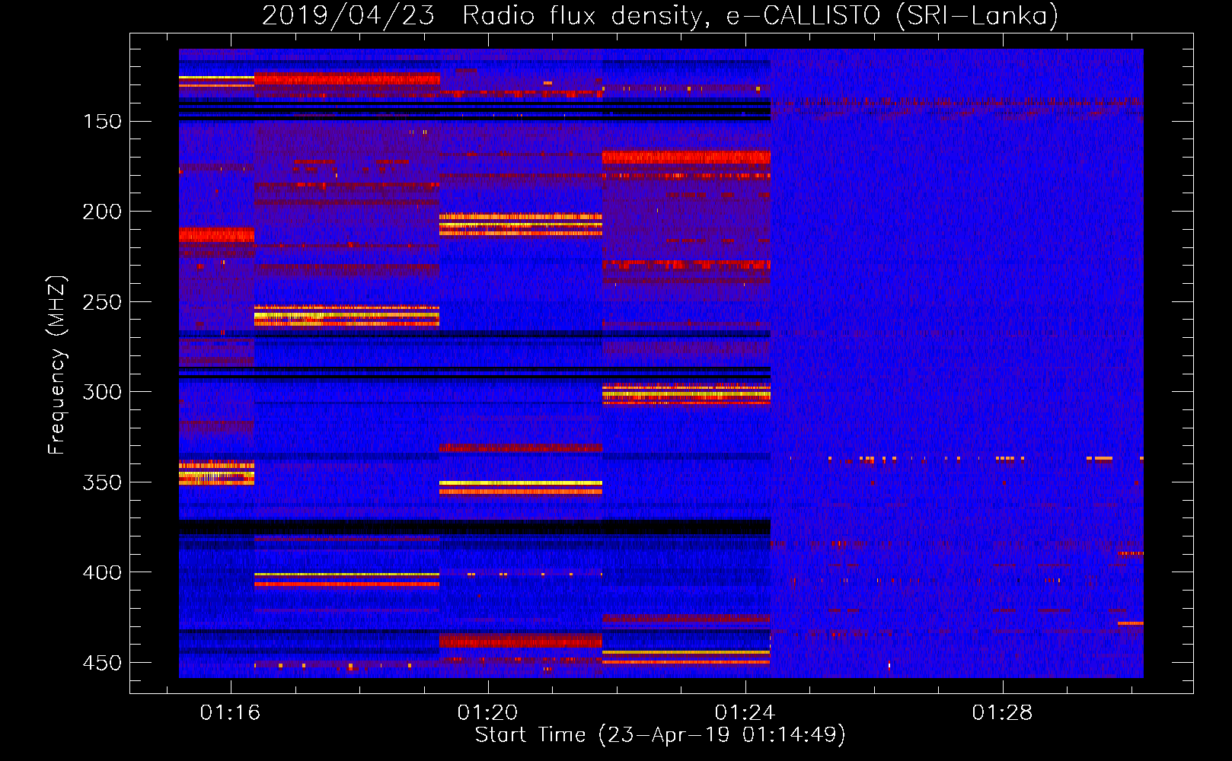Click the 200 frequency tick label

pos(102,212)
